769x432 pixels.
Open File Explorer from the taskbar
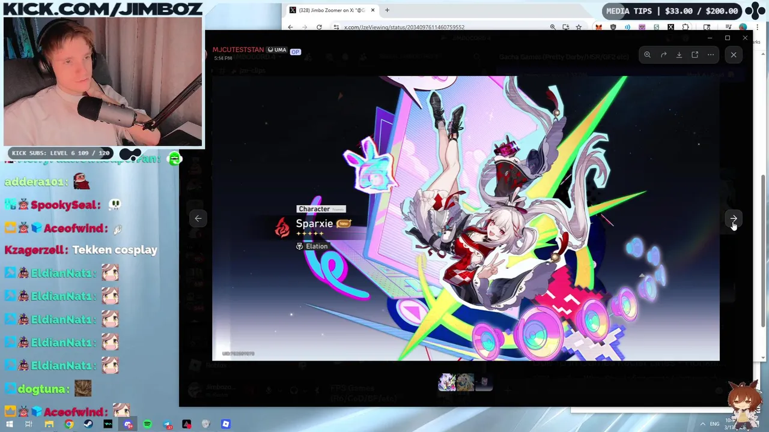[x=49, y=424]
